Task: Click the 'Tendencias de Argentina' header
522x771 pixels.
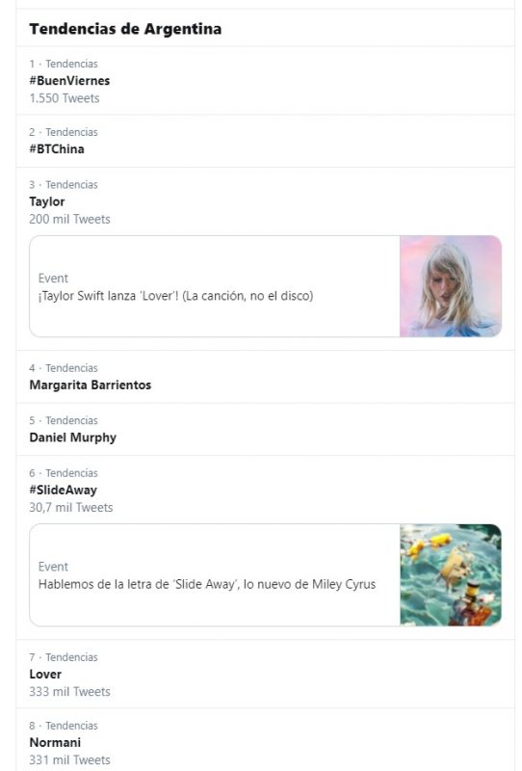Action: 125,29
